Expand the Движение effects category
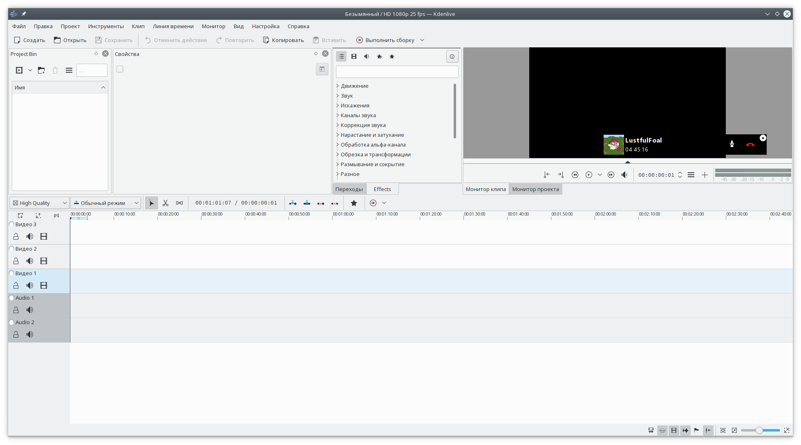This screenshot has width=801, height=445. pos(338,86)
